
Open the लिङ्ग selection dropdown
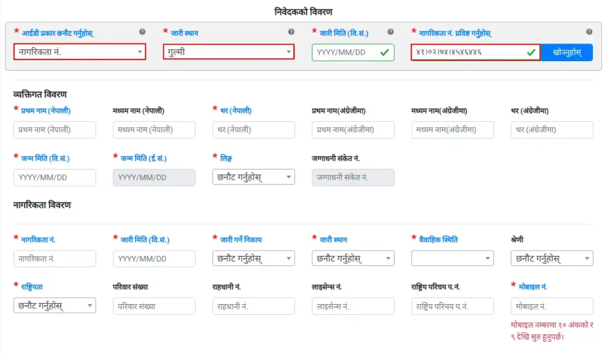click(x=253, y=177)
